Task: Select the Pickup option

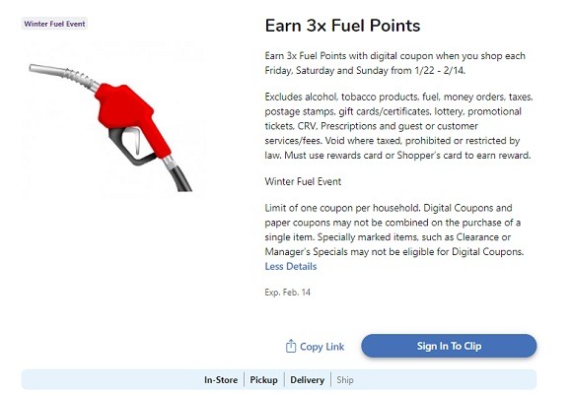Action: (263, 380)
